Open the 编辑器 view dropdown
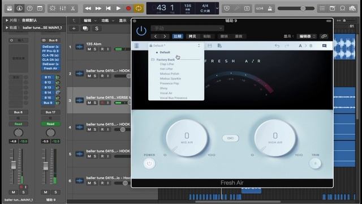Image resolution: width=362 pixels, height=204 pixels. [x=307, y=36]
